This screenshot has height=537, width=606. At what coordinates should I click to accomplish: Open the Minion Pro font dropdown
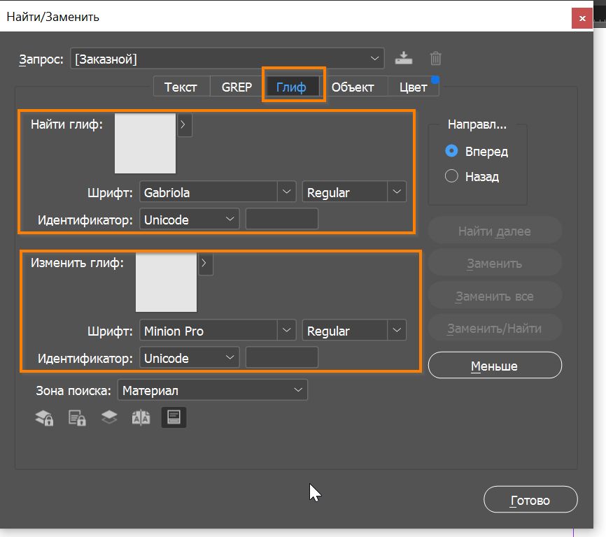(x=286, y=331)
